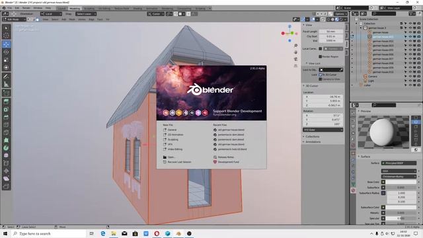Select the Spin tool
This screenshot has width=423, height=238.
6,148
